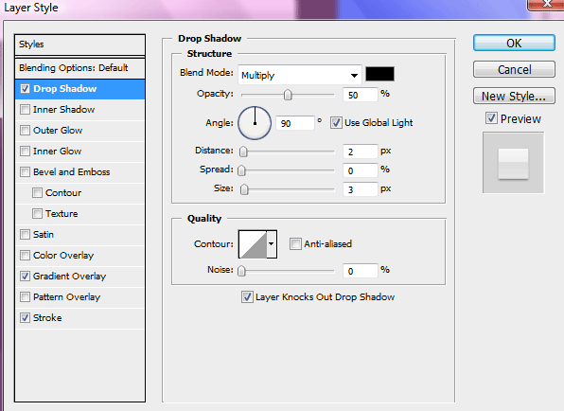Image resolution: width=564 pixels, height=411 pixels.
Task: Open the black shadow color swatch
Action: point(379,74)
